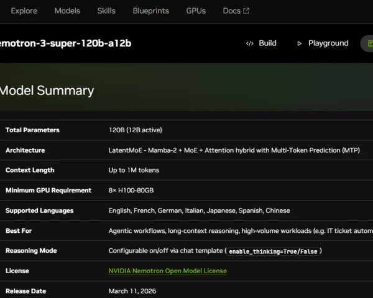Click the external-link icon beside Docs

click(246, 11)
